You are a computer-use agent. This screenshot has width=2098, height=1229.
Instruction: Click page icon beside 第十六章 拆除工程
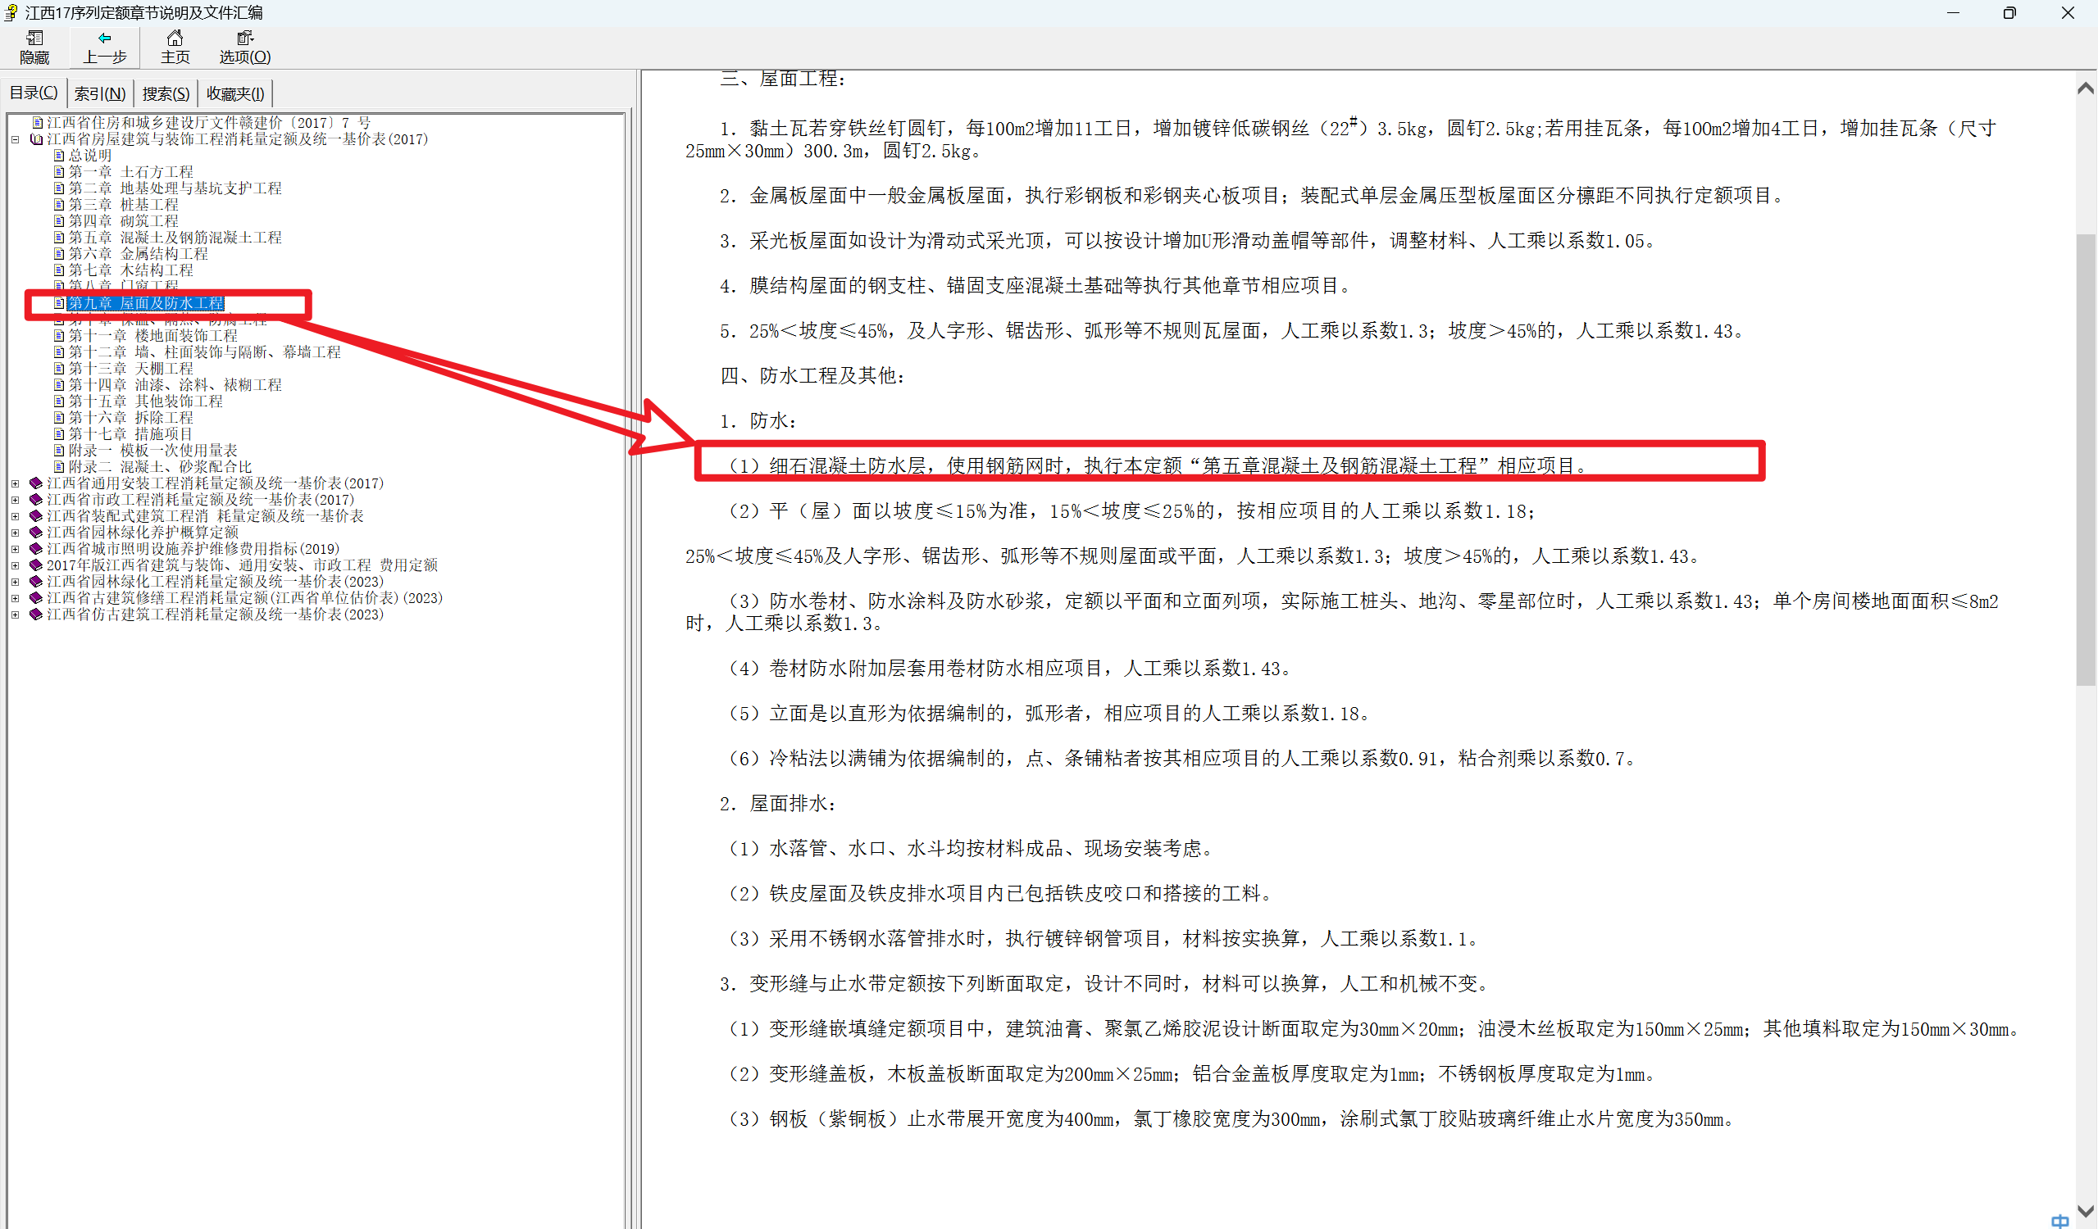click(x=59, y=418)
